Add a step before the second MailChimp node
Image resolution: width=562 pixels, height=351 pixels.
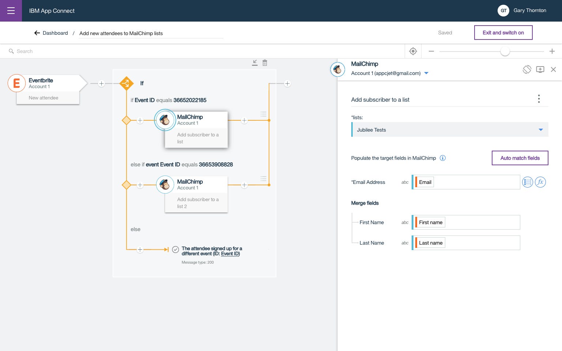point(140,185)
